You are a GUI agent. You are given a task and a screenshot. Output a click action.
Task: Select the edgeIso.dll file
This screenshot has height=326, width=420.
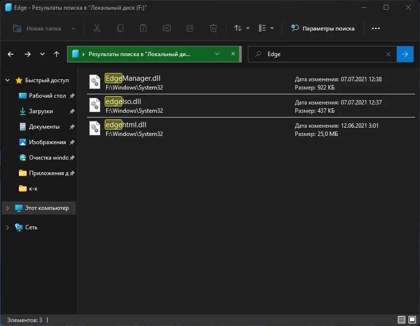click(251, 105)
